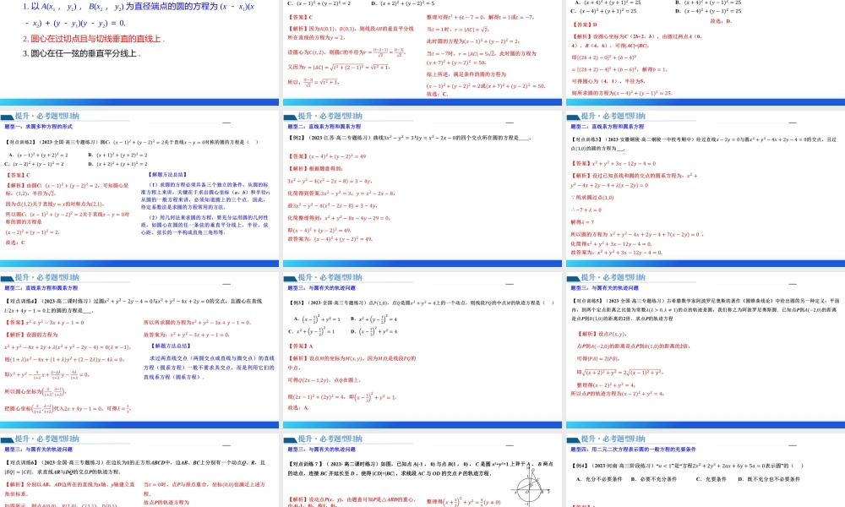
Task: Click the blue arrow icon on the bottom-left 正方形ABCD slide
Action: [8, 439]
